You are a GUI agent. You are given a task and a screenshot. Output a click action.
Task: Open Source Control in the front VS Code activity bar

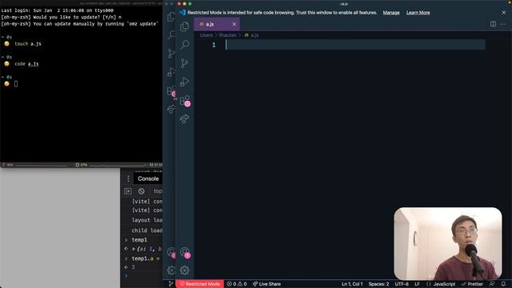tap(185, 62)
